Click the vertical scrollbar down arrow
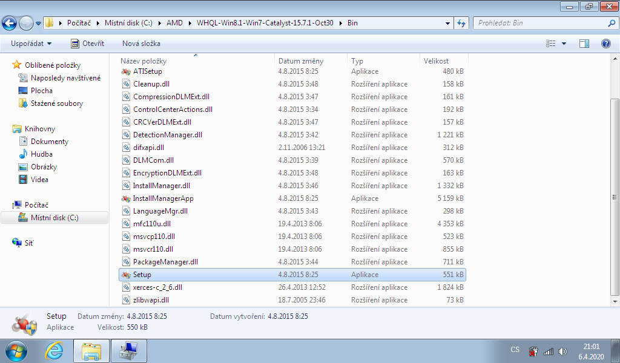Image resolution: width=620 pixels, height=363 pixels. click(x=615, y=301)
